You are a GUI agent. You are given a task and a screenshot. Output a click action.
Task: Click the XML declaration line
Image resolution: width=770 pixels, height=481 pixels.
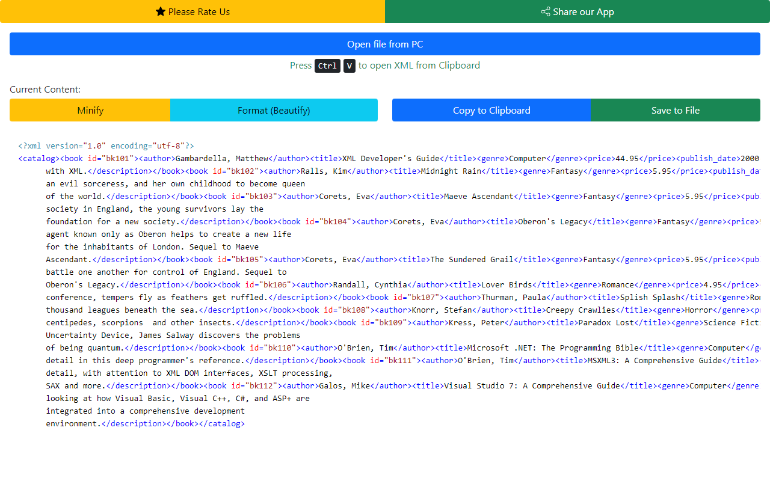click(x=105, y=146)
